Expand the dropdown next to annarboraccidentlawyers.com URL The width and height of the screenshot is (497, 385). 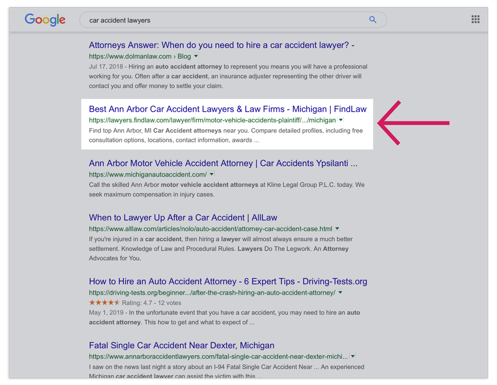pyautogui.click(x=353, y=356)
